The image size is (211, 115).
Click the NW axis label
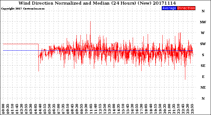pos(203,22)
